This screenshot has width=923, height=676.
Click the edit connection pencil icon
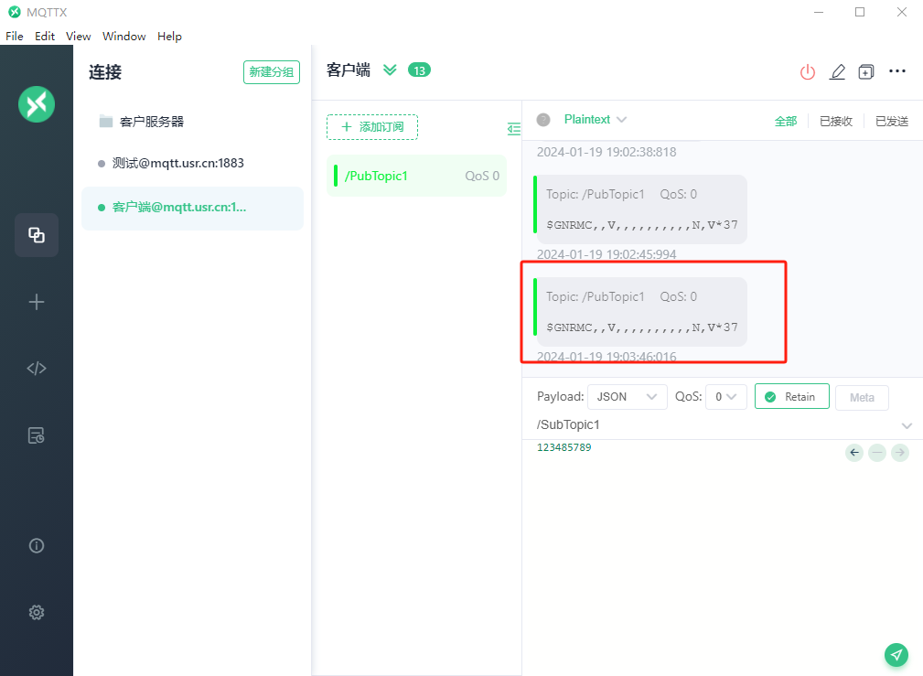pyautogui.click(x=837, y=72)
